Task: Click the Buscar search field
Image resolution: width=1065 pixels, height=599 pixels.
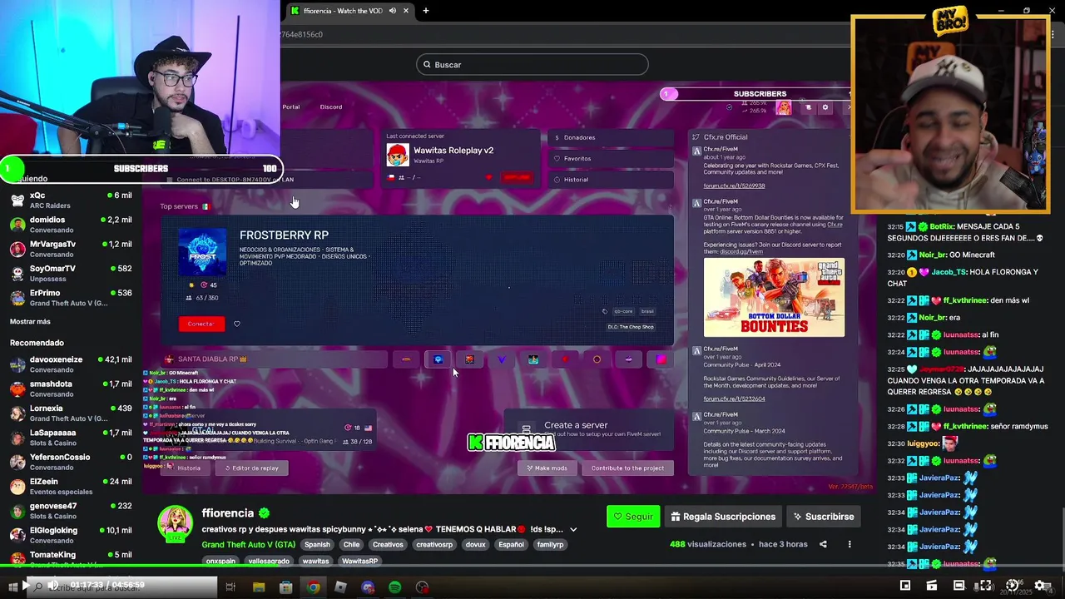Action: tap(532, 64)
